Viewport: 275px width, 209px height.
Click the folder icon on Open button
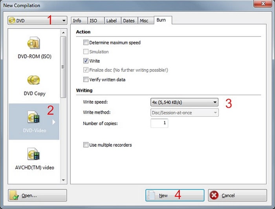[x=15, y=195]
